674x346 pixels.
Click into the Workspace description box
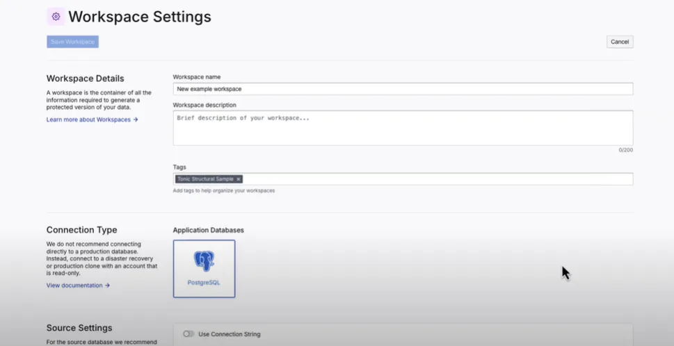click(x=403, y=128)
